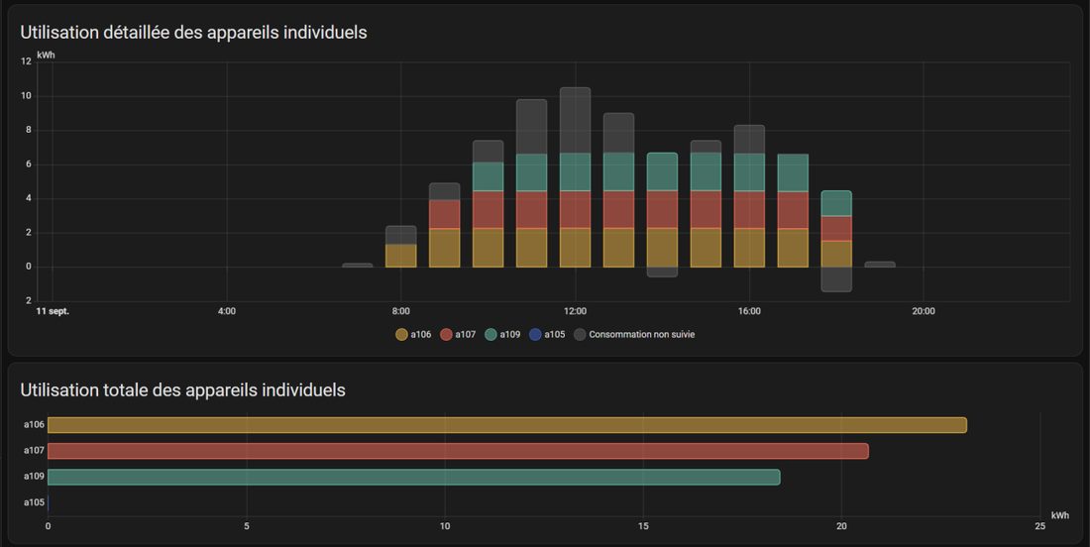This screenshot has width=1090, height=547.
Task: Select the red a107 segment at 12:00
Action: pyautogui.click(x=575, y=209)
